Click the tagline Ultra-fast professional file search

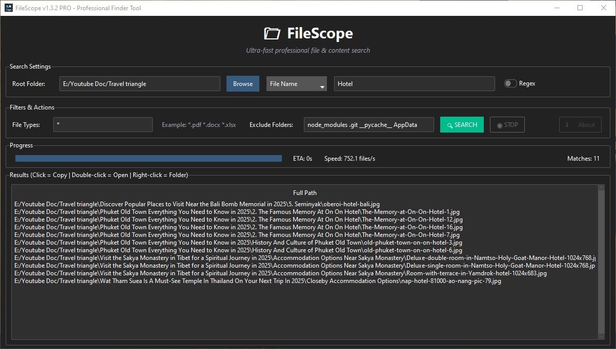(308, 51)
